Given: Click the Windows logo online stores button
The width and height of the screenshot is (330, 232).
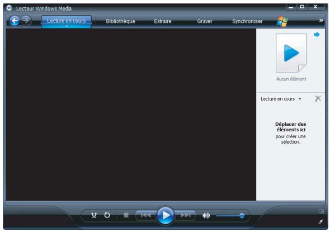Looking at the screenshot, I should tap(282, 21).
